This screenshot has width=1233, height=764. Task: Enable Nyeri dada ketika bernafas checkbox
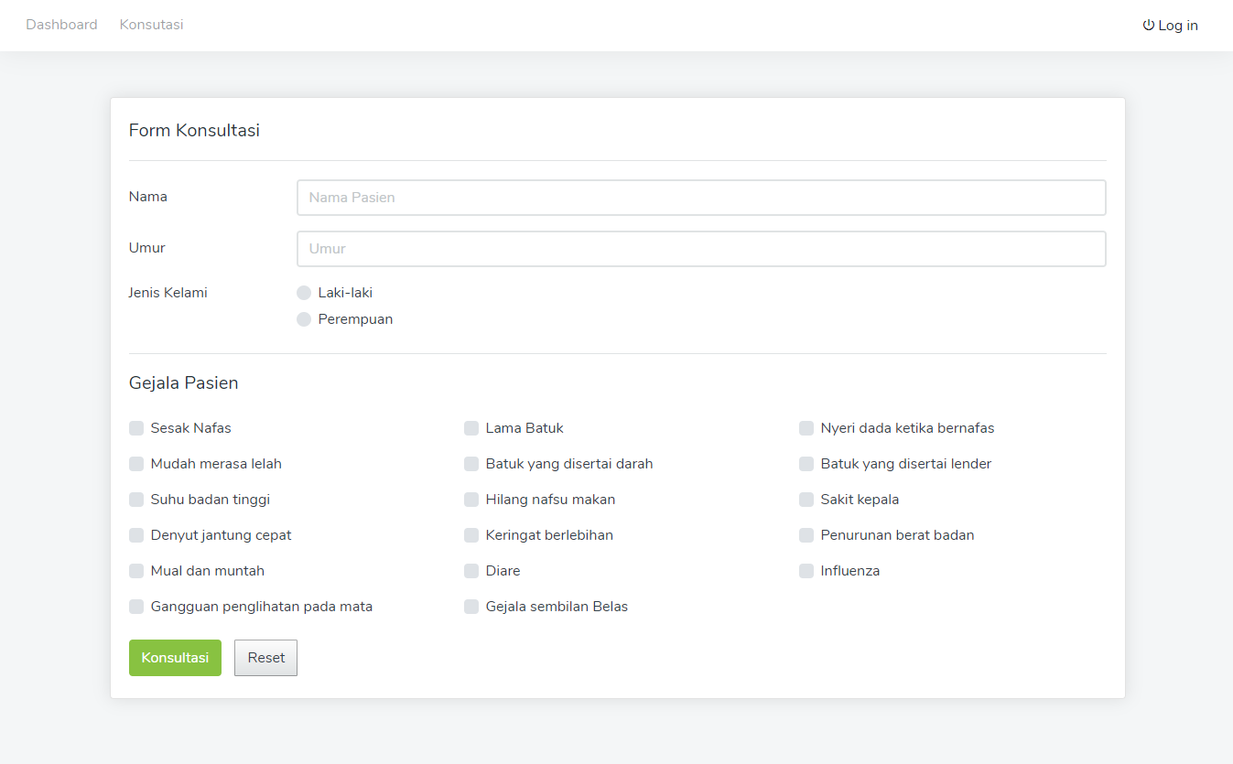coord(806,428)
